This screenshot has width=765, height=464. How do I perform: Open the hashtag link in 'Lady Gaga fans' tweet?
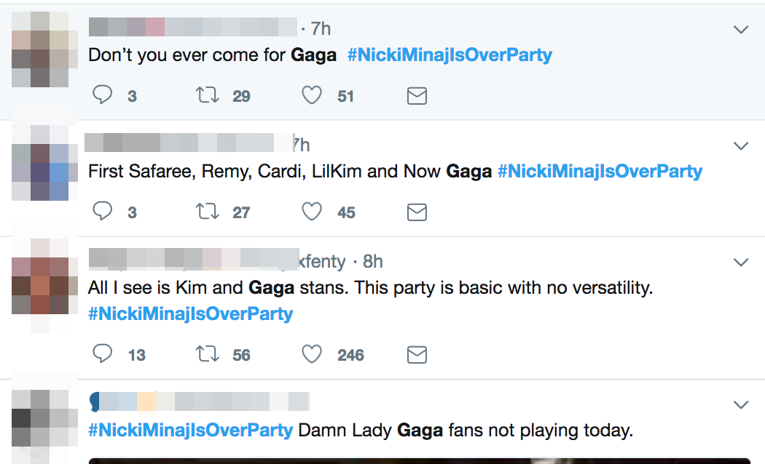(190, 431)
